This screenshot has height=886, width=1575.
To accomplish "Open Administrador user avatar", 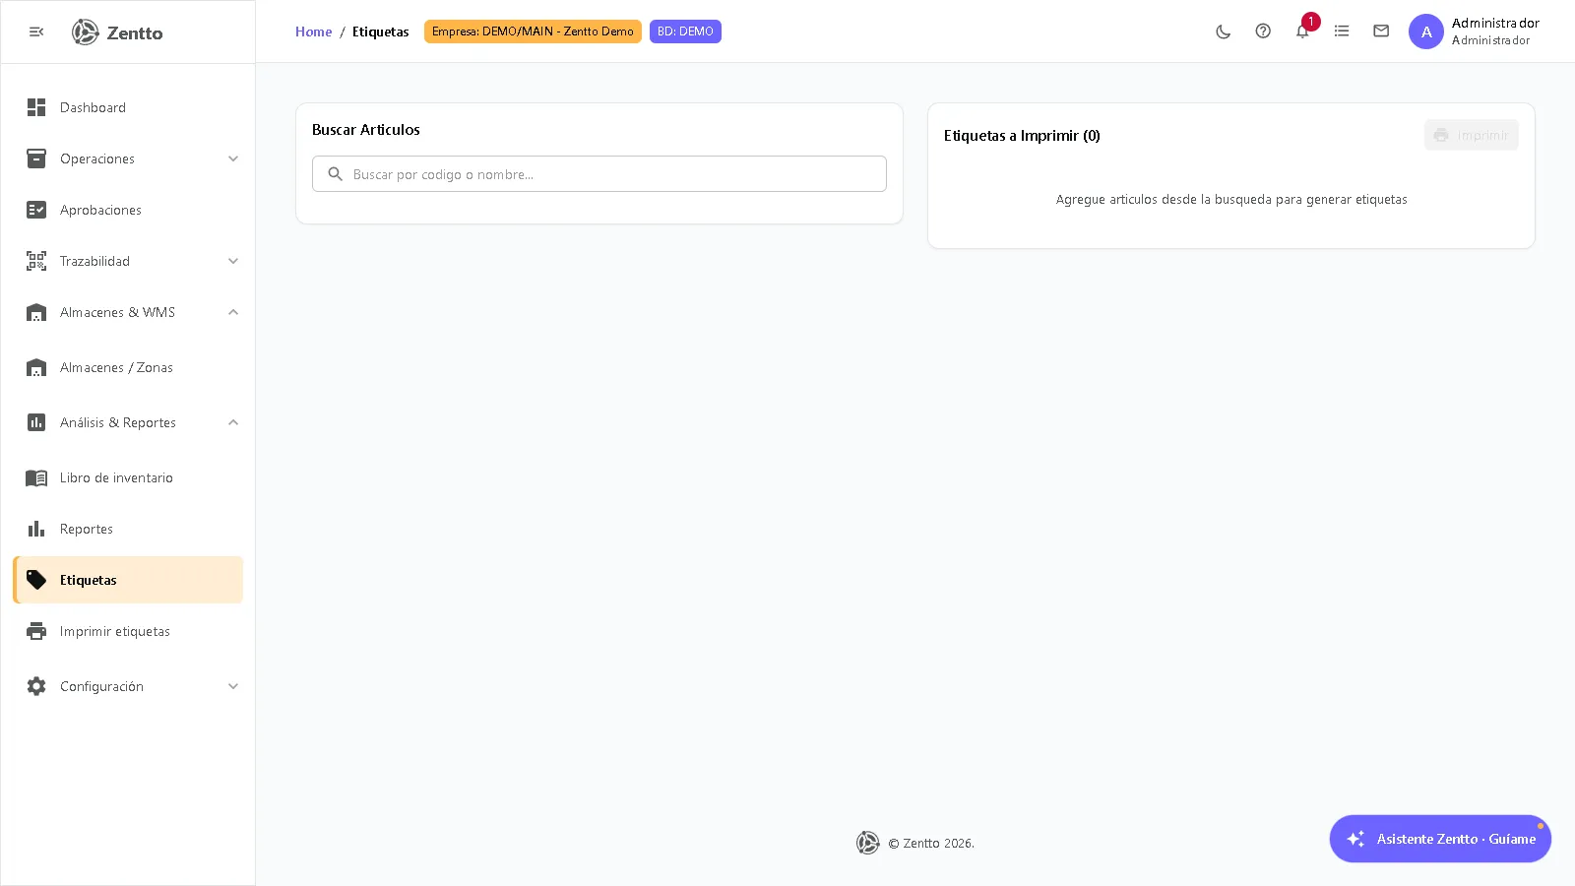I will click(1426, 32).
